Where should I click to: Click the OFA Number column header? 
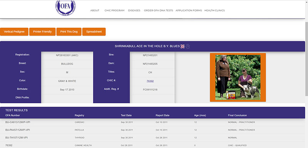click(13, 115)
